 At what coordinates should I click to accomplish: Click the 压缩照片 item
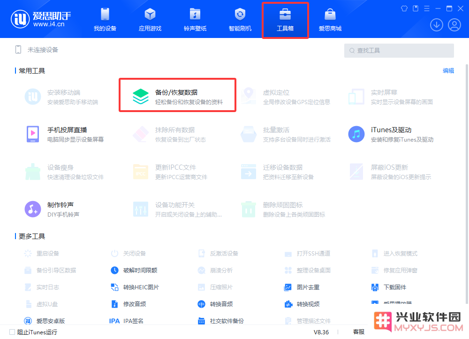215,287
